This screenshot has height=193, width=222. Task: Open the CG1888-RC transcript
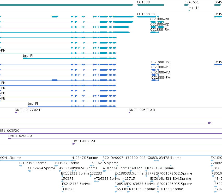148,17
